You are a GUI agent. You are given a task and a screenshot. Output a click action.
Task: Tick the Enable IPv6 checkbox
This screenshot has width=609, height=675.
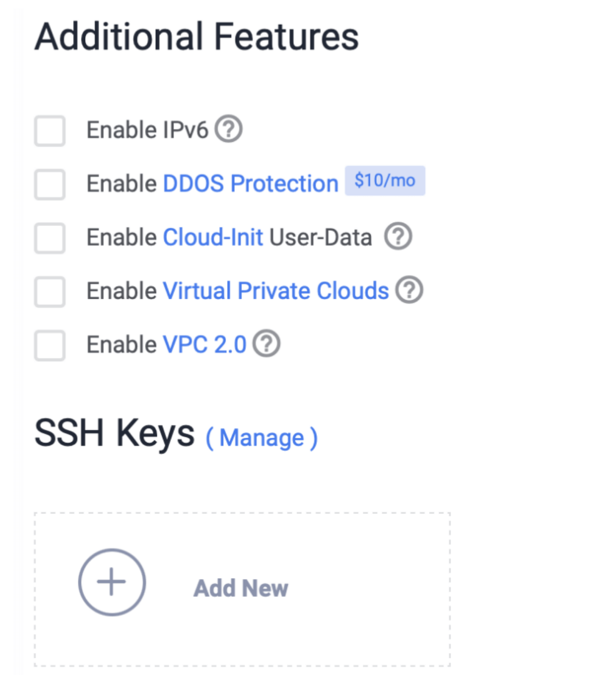point(50,131)
